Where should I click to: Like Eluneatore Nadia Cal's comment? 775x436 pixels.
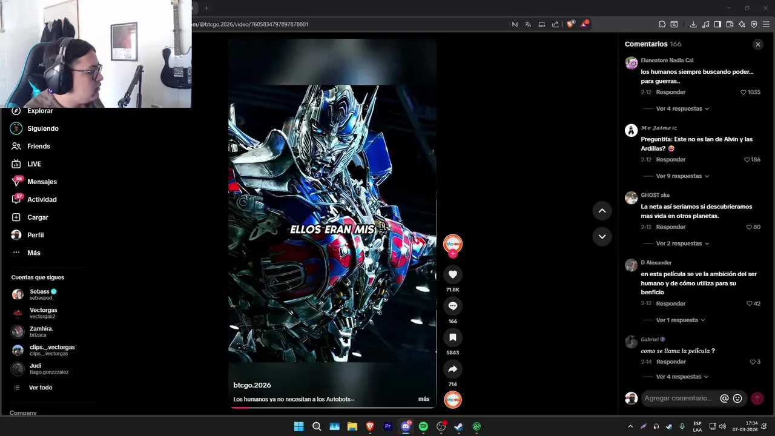[744, 92]
